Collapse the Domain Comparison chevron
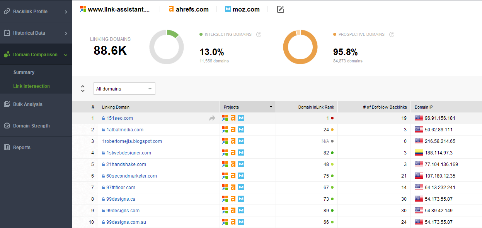This screenshot has width=482, height=228. [x=66, y=55]
